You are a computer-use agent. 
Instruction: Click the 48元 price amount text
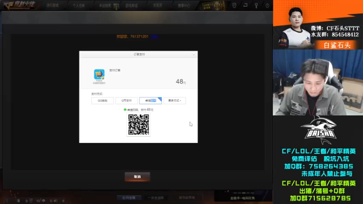[181, 82]
